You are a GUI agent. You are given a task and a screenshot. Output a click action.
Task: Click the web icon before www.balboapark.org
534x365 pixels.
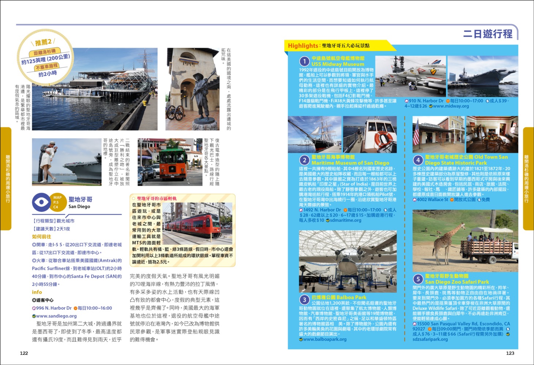coord(301,339)
